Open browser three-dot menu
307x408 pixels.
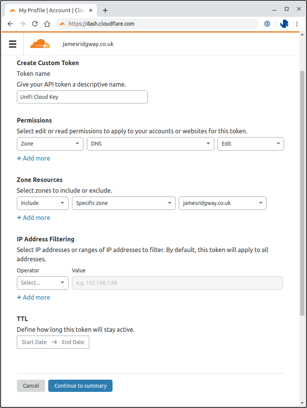(297, 24)
